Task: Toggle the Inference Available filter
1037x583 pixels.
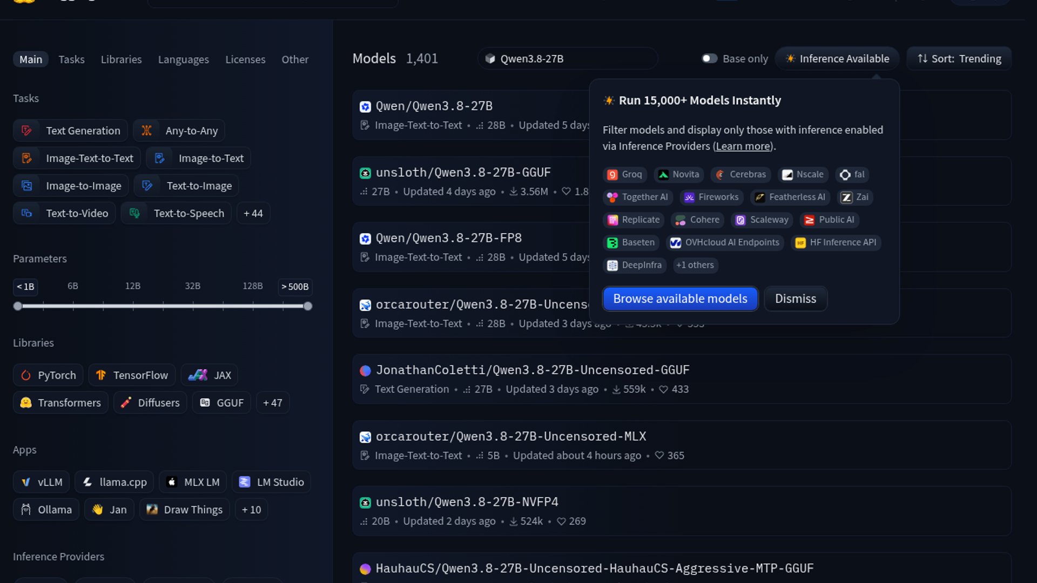Action: tap(837, 58)
